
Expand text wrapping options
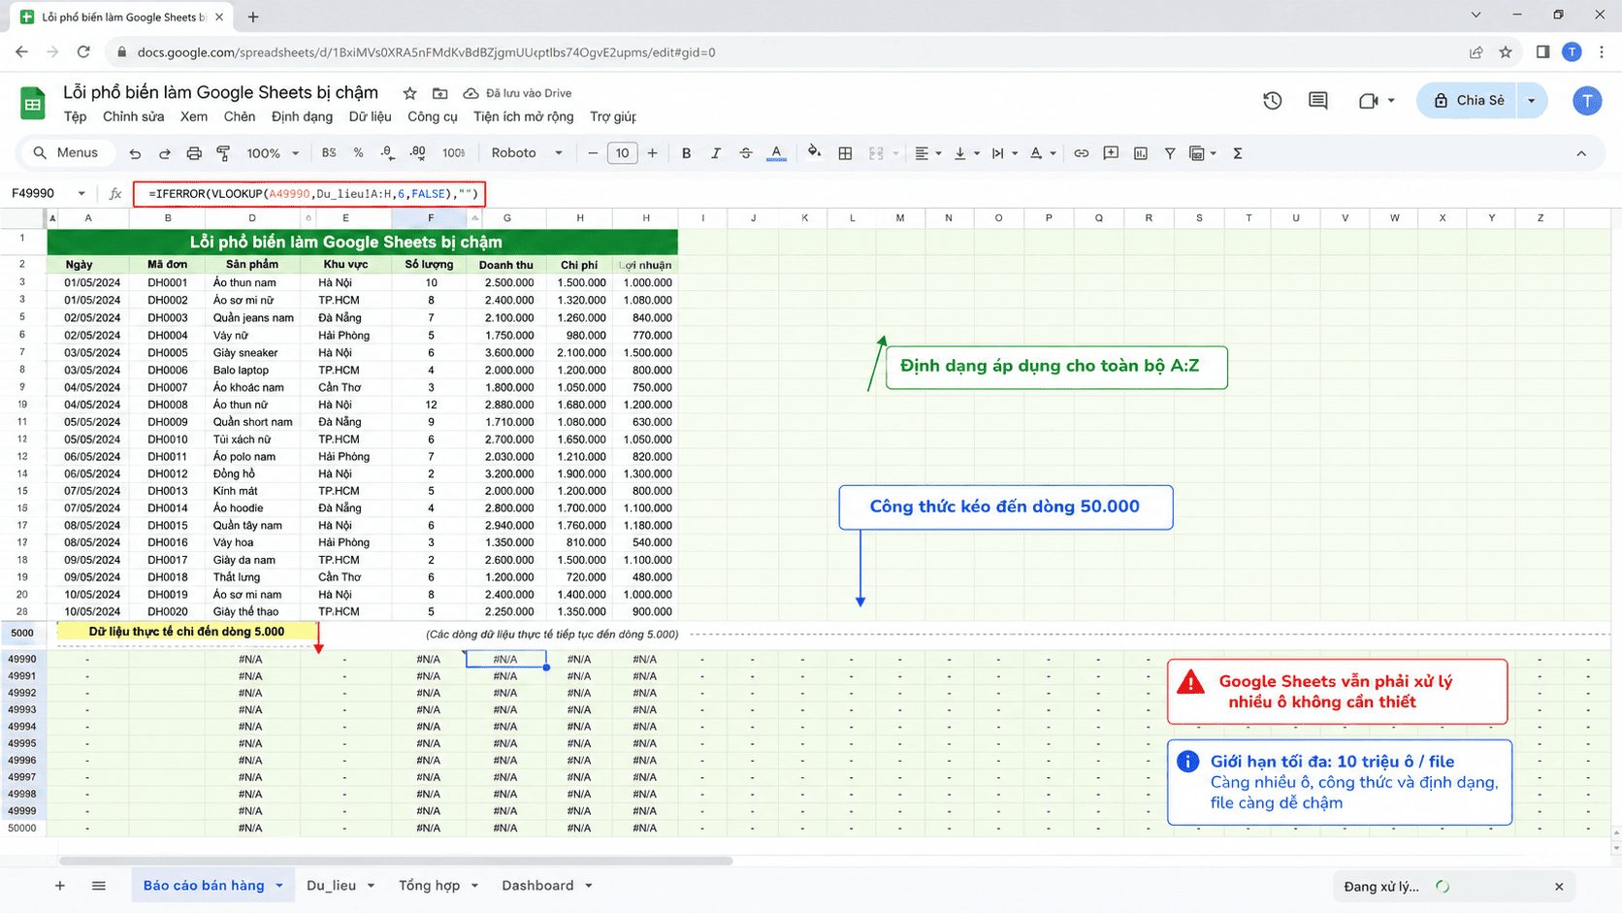tap(1004, 153)
